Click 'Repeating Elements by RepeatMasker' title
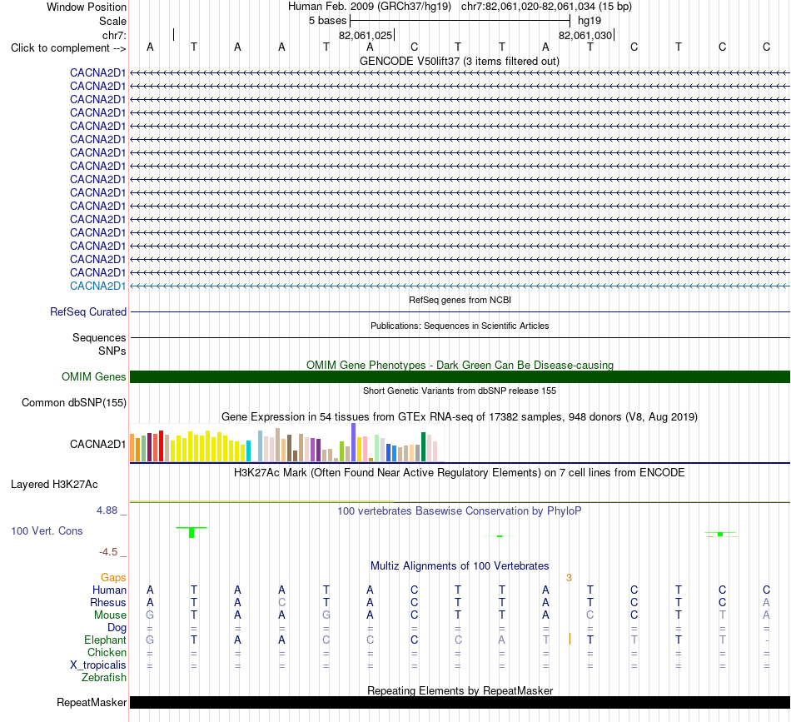Viewport: 791px width, 722px height. pos(460,690)
